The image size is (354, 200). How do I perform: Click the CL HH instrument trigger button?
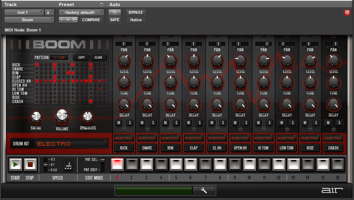tap(217, 148)
